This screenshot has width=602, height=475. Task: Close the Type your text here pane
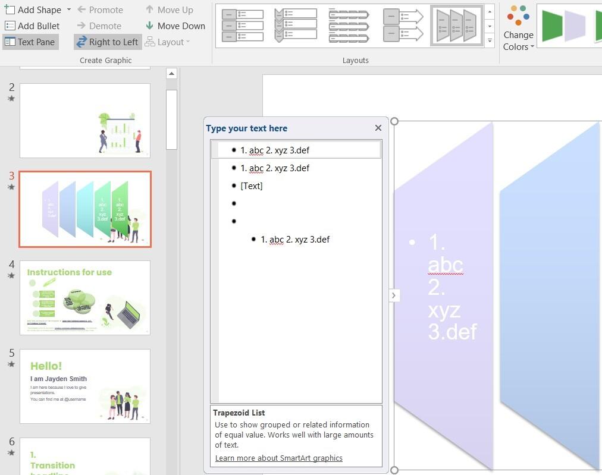tap(378, 128)
